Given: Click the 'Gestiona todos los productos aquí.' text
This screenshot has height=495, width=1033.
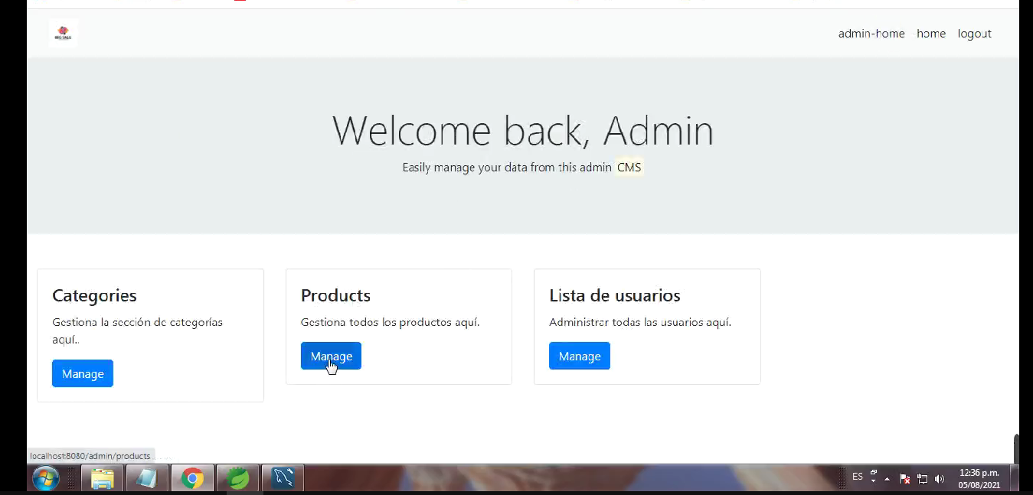Looking at the screenshot, I should [x=391, y=322].
